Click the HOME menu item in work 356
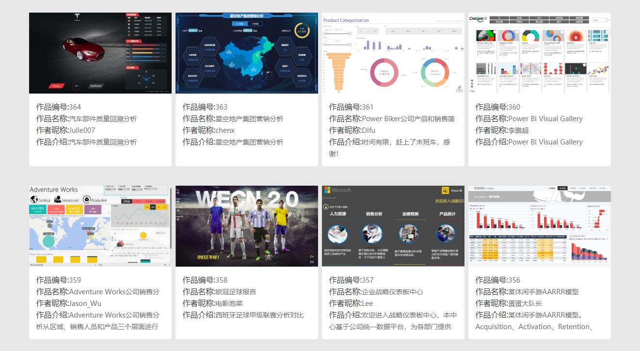The image size is (640, 351). [x=552, y=188]
